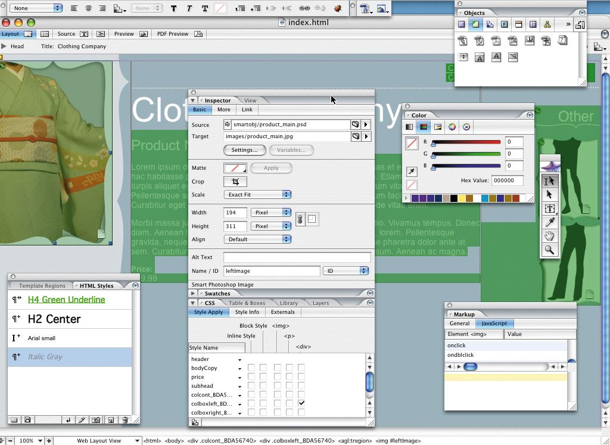Check the first subhead style checkbox

coord(251,385)
